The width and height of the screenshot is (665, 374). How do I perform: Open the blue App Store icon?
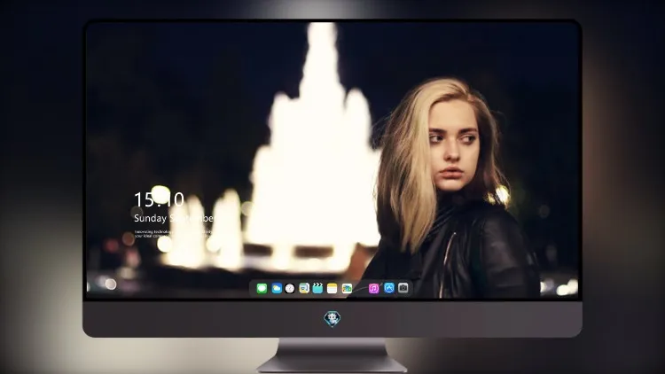pyautogui.click(x=389, y=288)
